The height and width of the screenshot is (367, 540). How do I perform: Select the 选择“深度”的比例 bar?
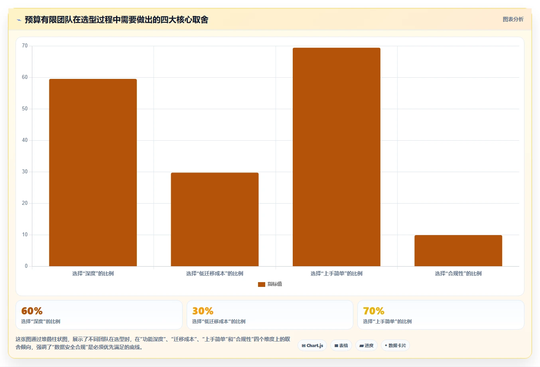[93, 173]
